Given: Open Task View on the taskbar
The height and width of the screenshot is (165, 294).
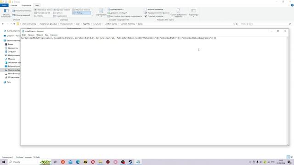Looking at the screenshot, I should pyautogui.click(x=55, y=162).
